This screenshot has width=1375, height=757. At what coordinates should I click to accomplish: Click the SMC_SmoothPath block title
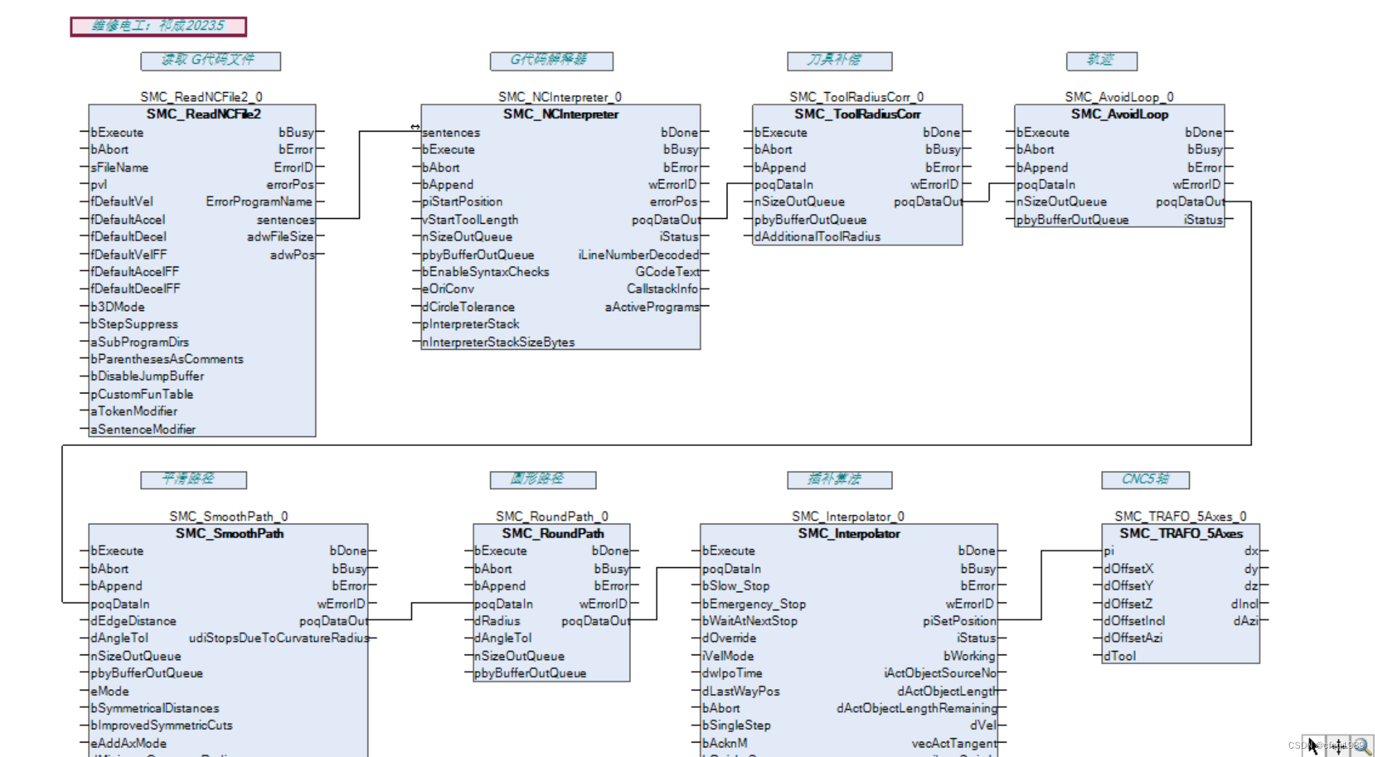[x=229, y=533]
